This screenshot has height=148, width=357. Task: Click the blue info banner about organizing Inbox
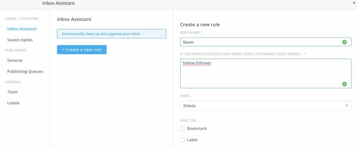[x=112, y=34]
